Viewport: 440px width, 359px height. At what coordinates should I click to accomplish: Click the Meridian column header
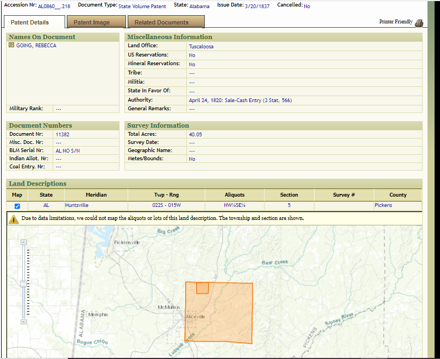click(x=96, y=194)
